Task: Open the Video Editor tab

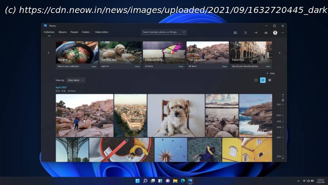Action: coord(101,32)
